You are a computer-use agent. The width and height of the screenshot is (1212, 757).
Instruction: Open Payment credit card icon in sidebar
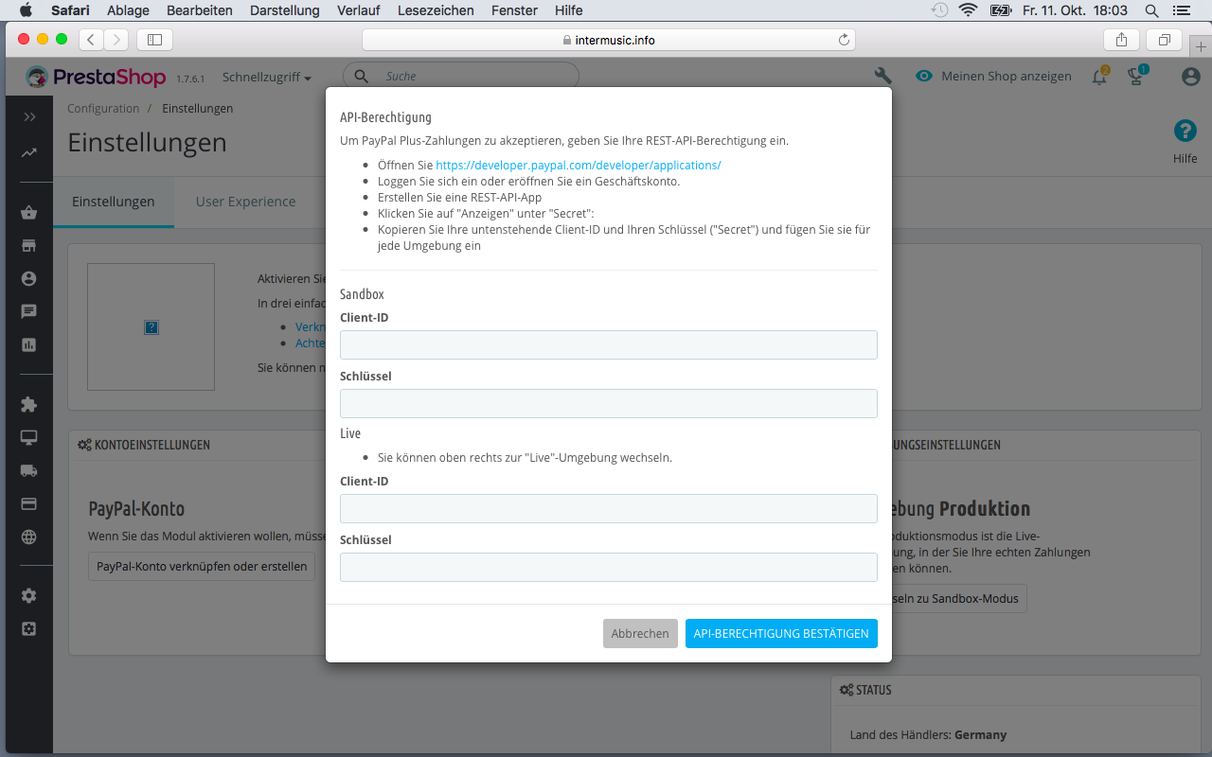29,503
